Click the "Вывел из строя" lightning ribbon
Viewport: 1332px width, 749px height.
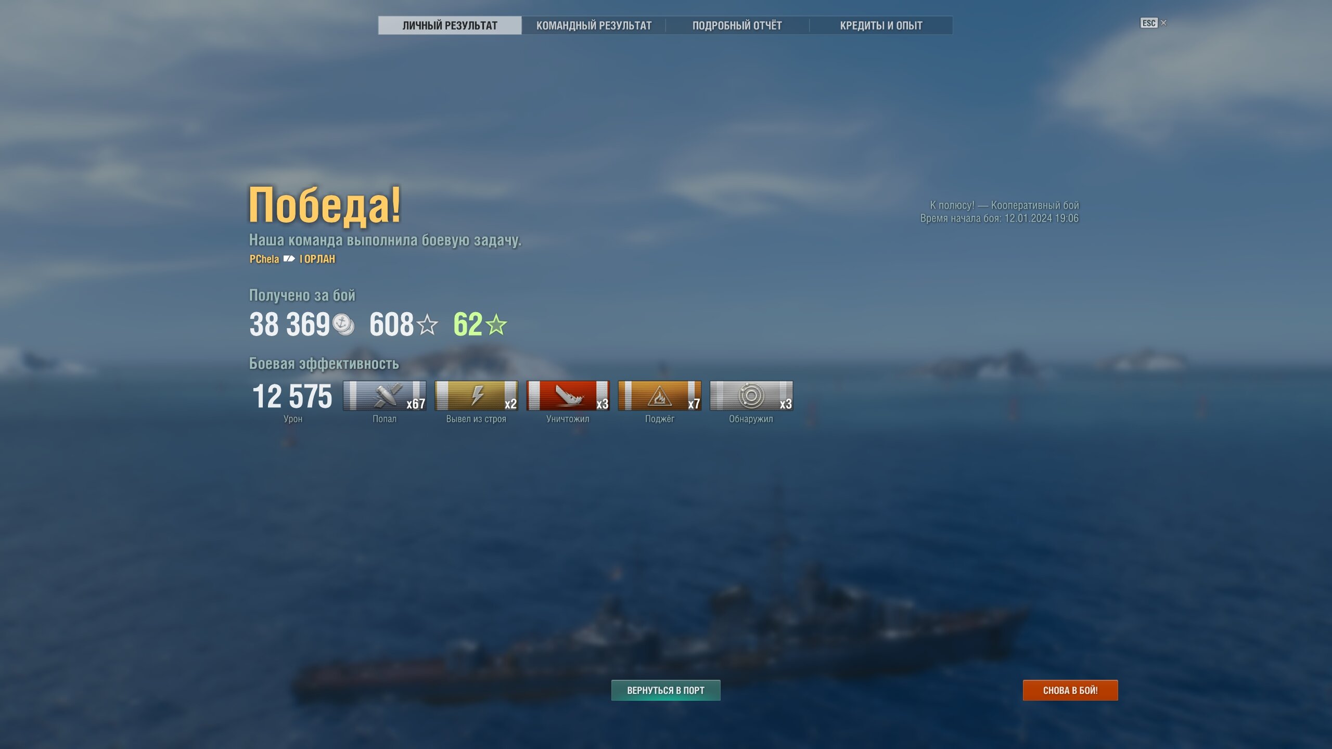tap(476, 396)
